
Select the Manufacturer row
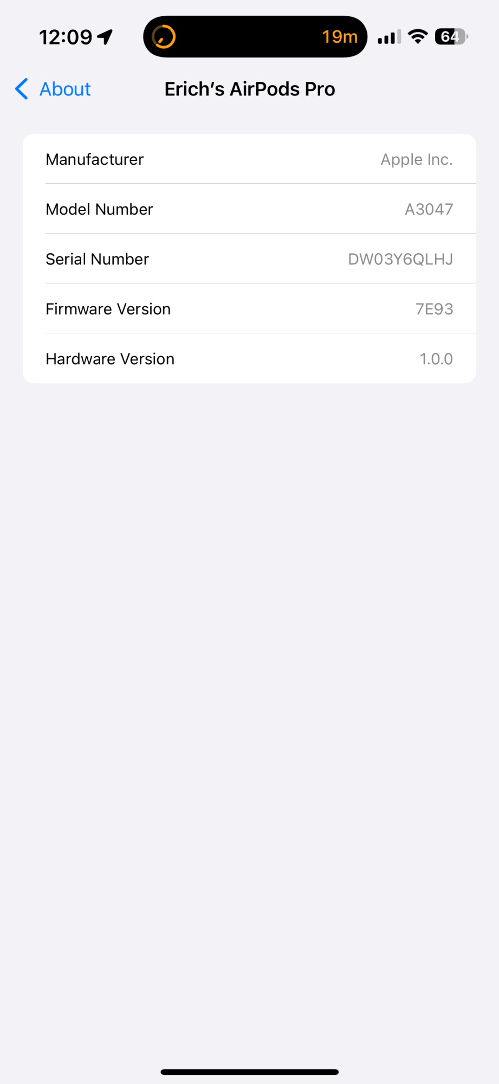249,159
